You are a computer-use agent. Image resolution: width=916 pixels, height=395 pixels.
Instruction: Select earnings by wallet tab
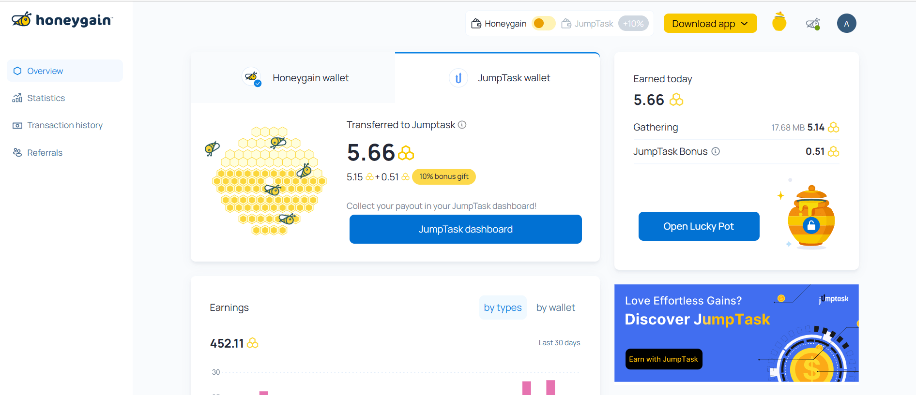point(555,307)
